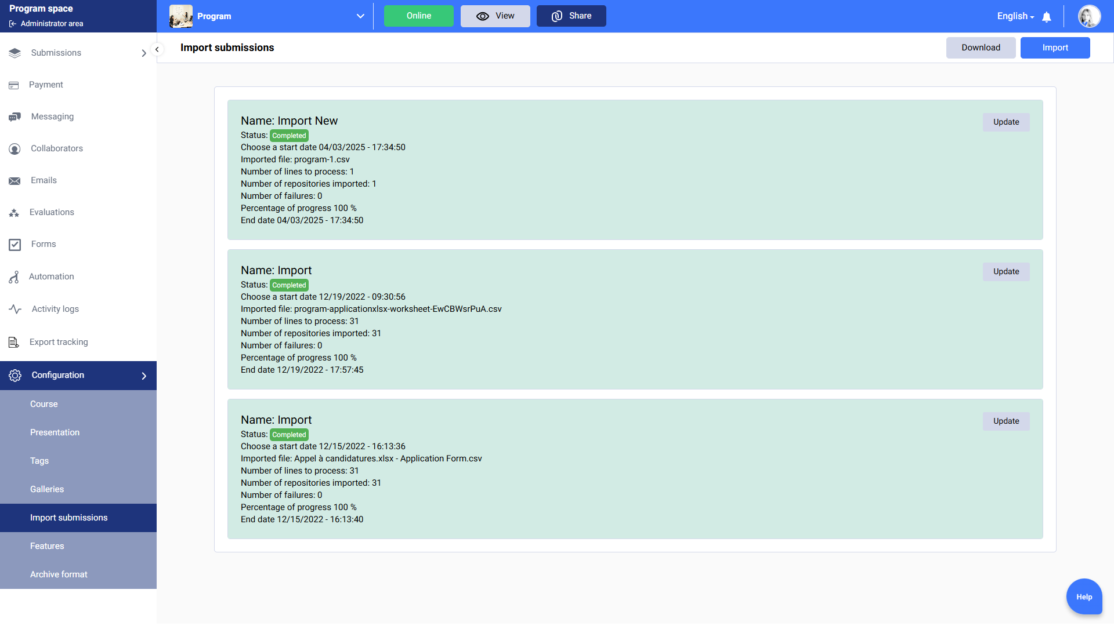Viewport: 1114px width, 626px height.
Task: Click the Evaluations stars icon
Action: click(15, 213)
